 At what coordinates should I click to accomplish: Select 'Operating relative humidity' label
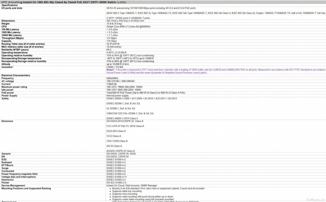(x=17, y=56)
